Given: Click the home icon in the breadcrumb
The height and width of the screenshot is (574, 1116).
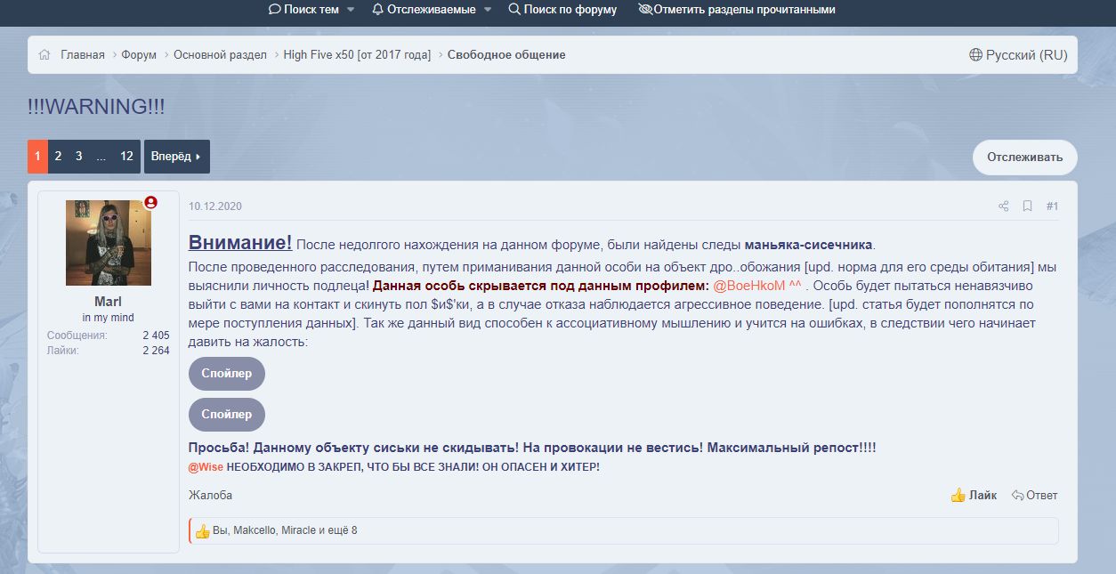Looking at the screenshot, I should click(x=44, y=54).
